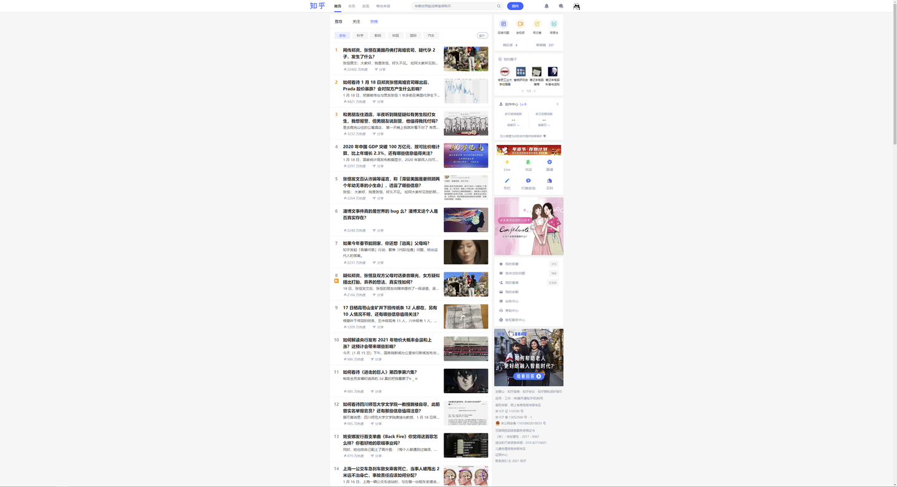Click the 回答问题 icon
Image resolution: width=897 pixels, height=487 pixels.
pos(503,24)
